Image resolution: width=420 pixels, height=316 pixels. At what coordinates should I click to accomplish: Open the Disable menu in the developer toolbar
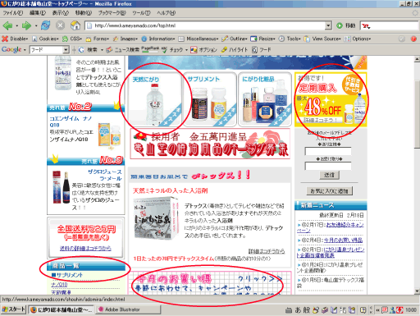pos(15,39)
